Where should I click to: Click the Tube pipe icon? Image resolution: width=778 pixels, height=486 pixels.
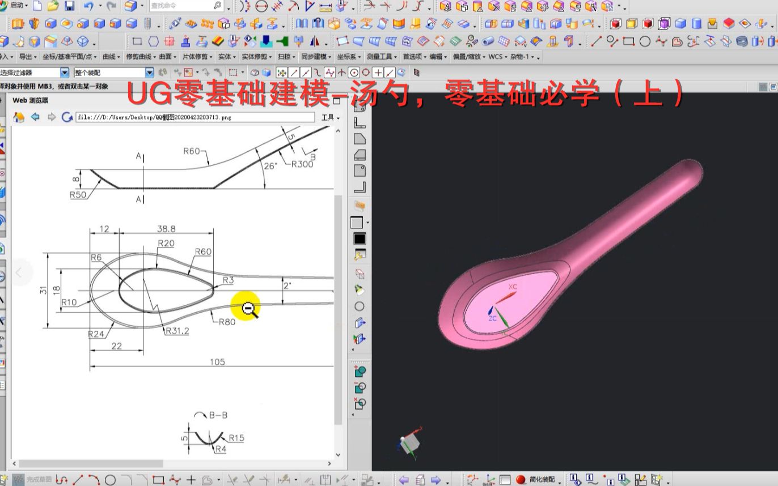click(x=488, y=41)
